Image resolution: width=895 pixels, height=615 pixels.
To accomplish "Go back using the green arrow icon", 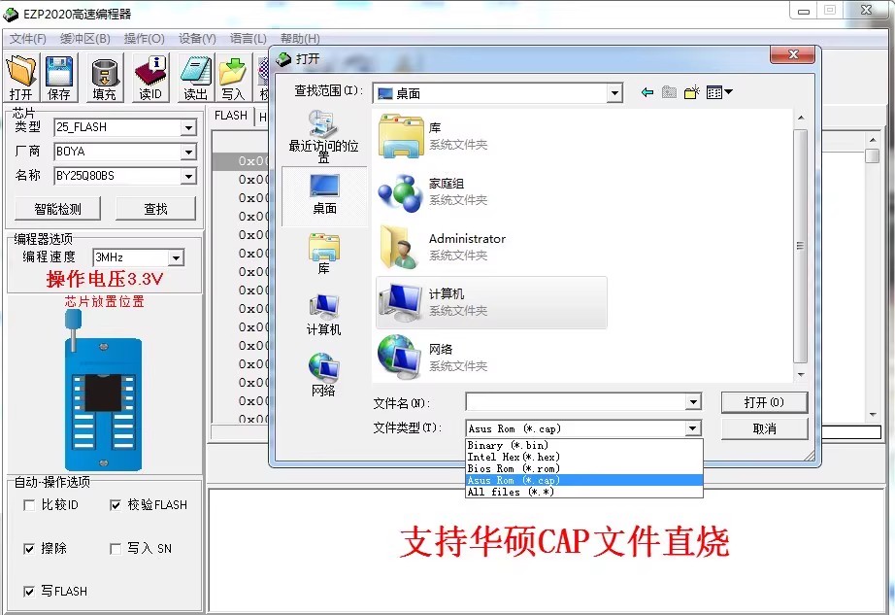I will coord(646,92).
